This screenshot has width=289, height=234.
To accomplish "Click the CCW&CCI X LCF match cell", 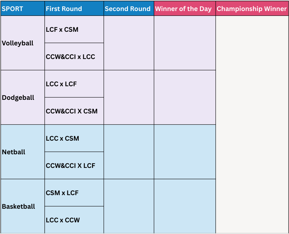I will click(x=74, y=166).
